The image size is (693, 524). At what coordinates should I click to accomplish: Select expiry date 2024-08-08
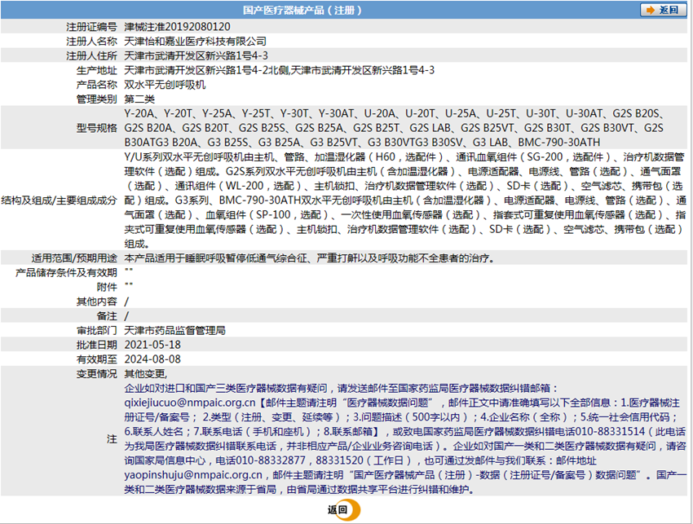[x=152, y=359]
